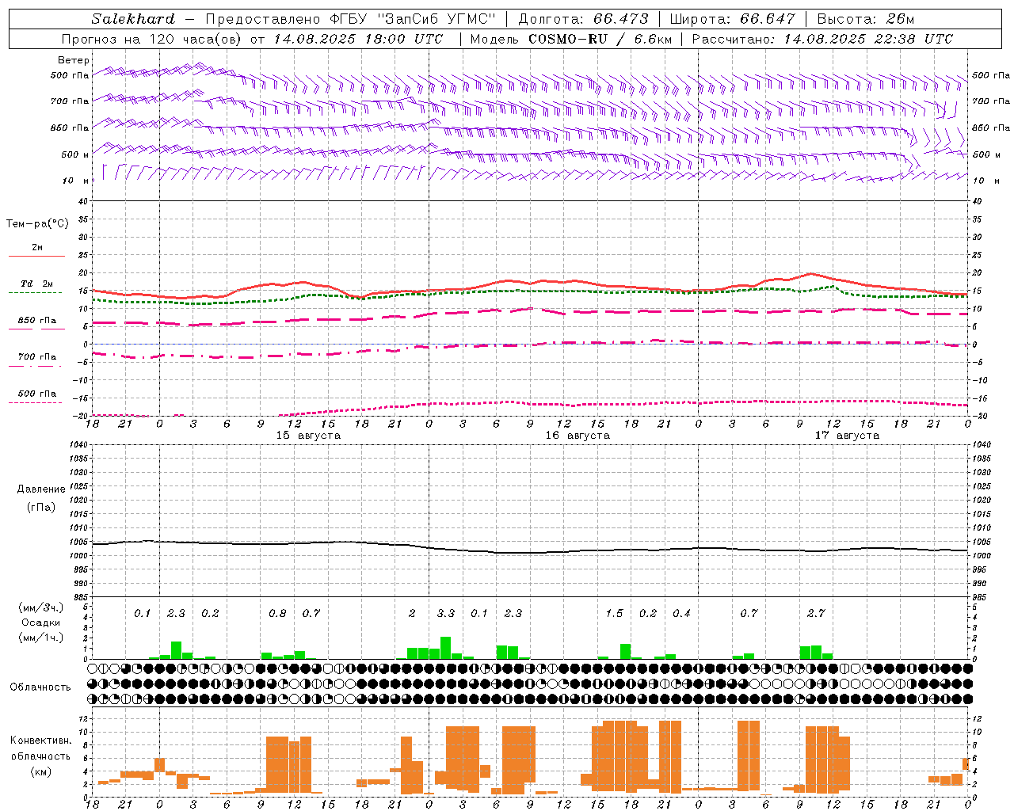This screenshot has height=811, width=1014.
Task: Click the elevation text "Высота: 26м"
Action: pyautogui.click(x=864, y=19)
